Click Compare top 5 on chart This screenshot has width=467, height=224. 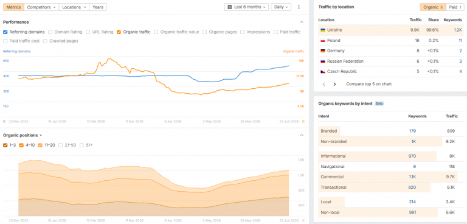pos(368,84)
